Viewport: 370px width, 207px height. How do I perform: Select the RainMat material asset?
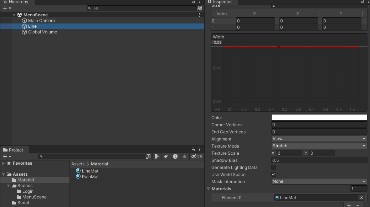click(90, 177)
